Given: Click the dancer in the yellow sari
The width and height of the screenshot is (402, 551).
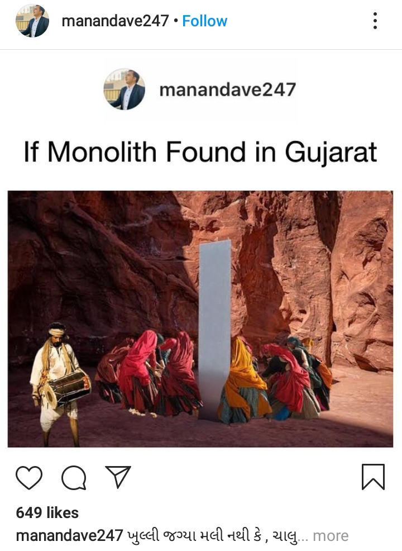Looking at the screenshot, I should (x=243, y=380).
